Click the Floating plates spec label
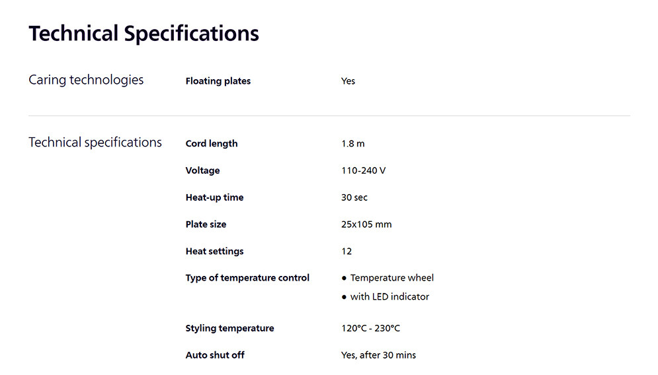 (218, 81)
